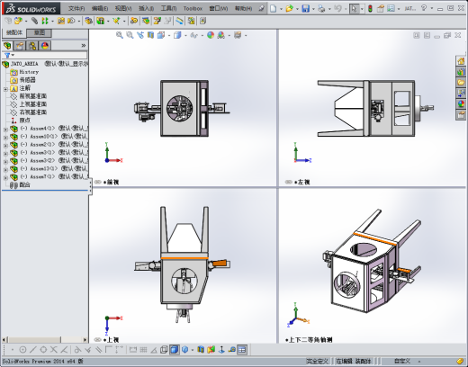Select the 配合 mates folder
Screen dimensions: 468x367
click(x=20, y=185)
